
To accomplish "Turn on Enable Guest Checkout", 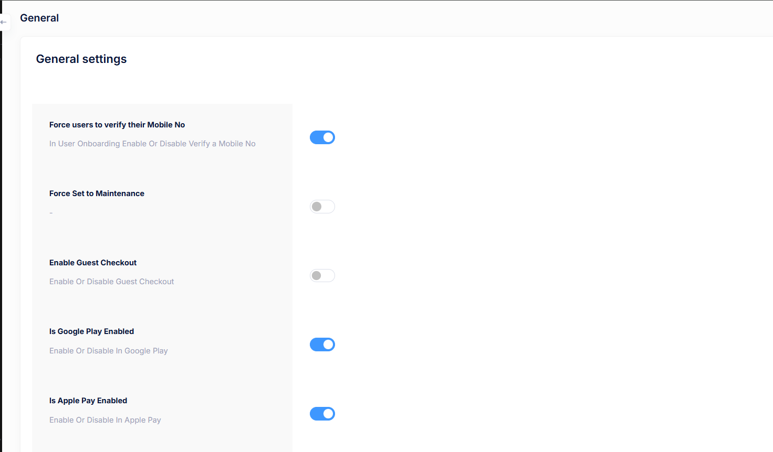I will [322, 275].
